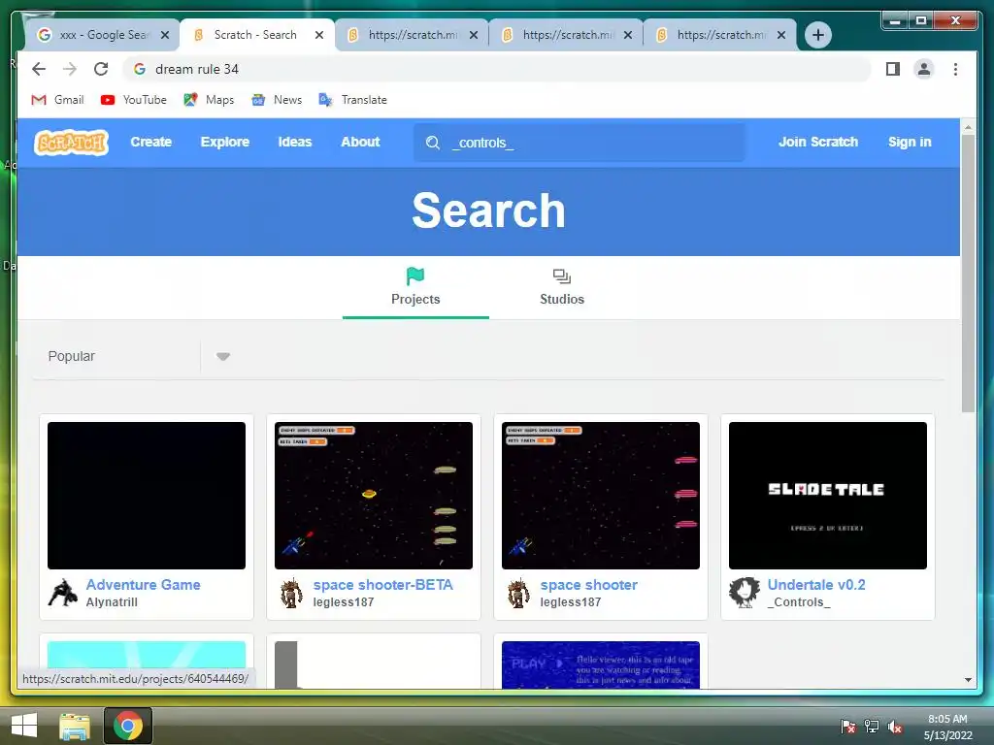Click the scrollbar down arrow
994x745 pixels.
(968, 680)
